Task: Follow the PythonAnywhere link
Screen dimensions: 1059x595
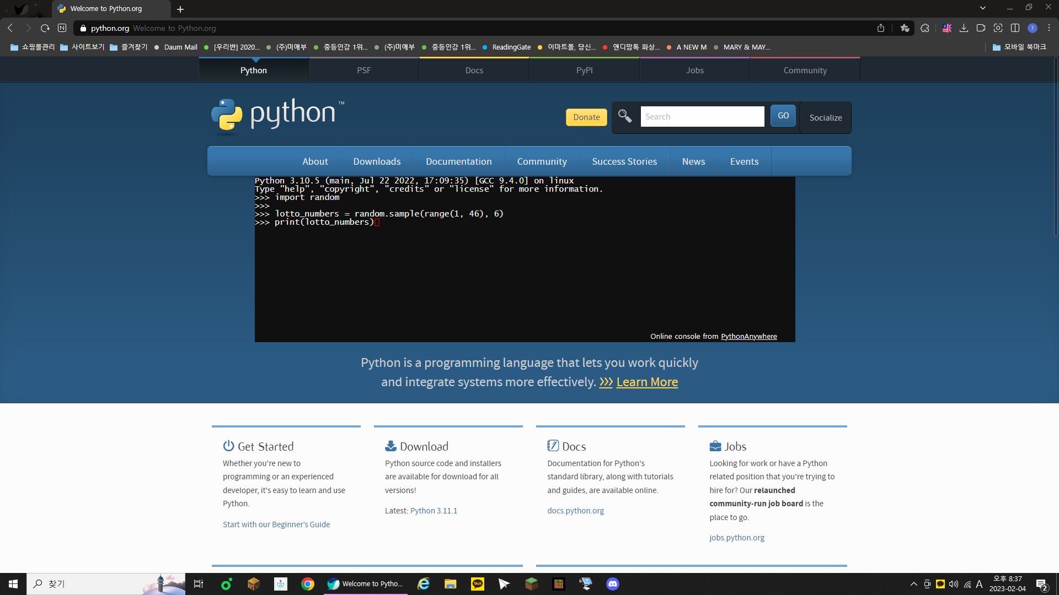Action: click(x=748, y=336)
